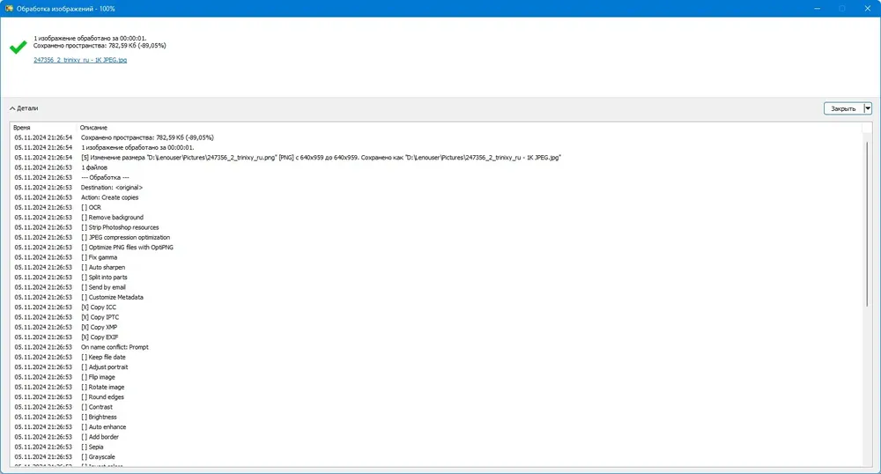Select the '[X] Copy ICC' row

436,307
